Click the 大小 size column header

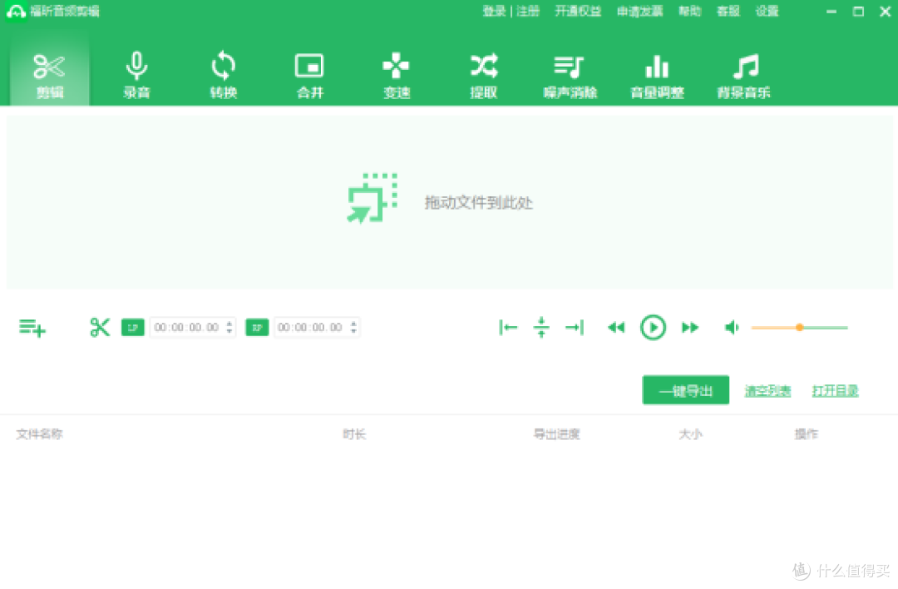click(x=690, y=433)
